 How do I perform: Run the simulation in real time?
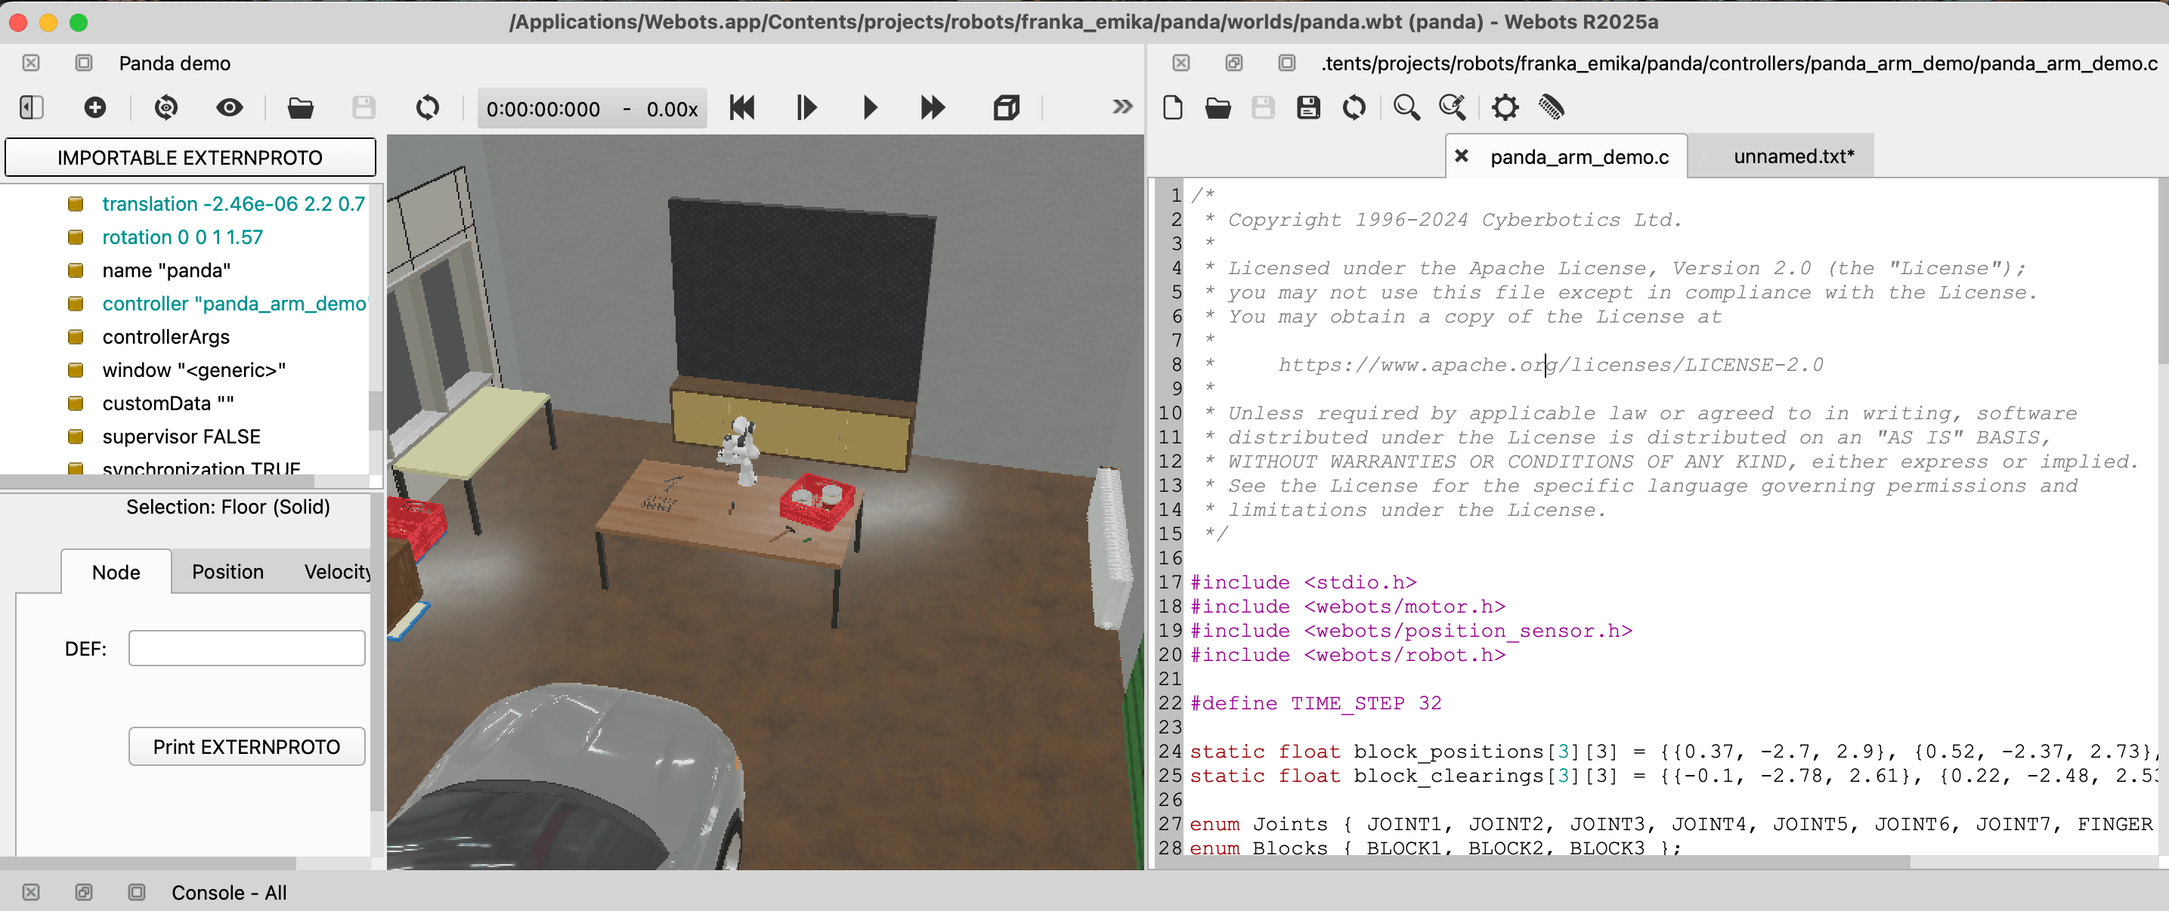tap(870, 108)
